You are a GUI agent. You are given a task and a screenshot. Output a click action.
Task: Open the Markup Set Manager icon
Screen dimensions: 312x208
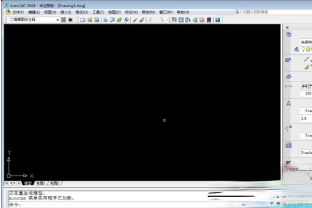click(202, 20)
